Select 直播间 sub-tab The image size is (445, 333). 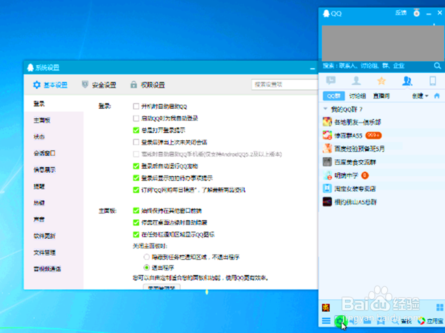click(x=381, y=96)
